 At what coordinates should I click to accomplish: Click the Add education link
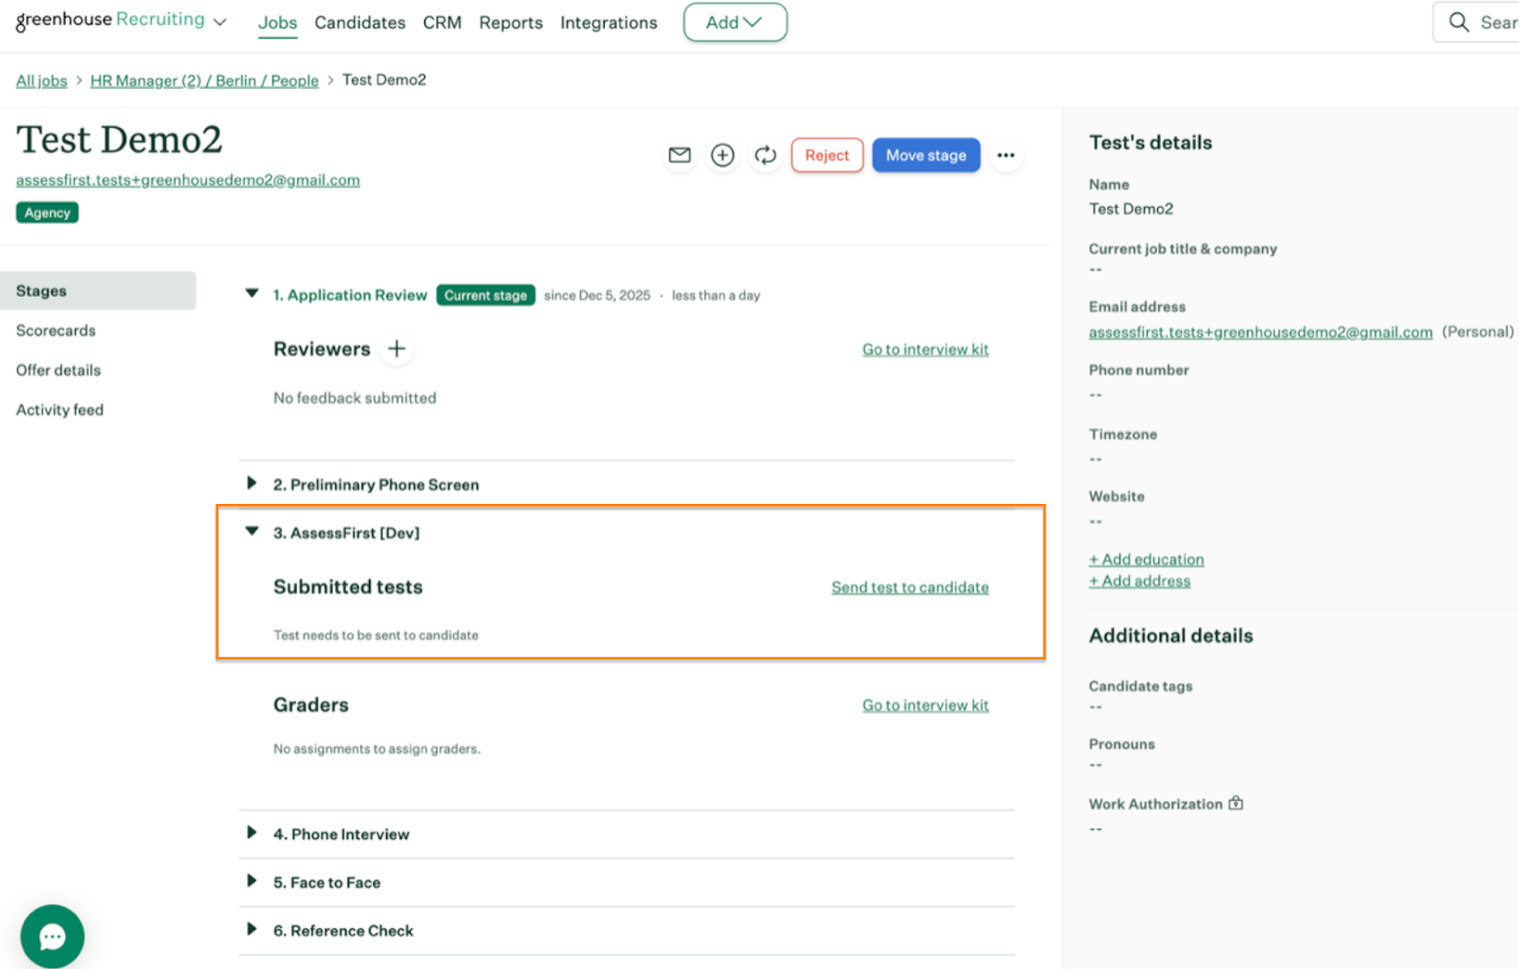[1146, 560]
